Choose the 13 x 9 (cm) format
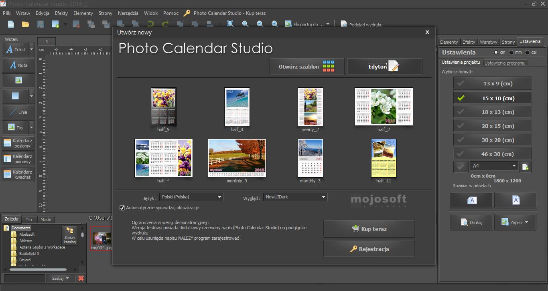 (x=493, y=84)
